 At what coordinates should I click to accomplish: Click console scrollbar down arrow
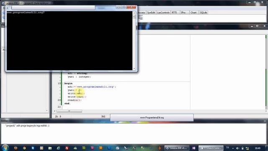(x=134, y=68)
